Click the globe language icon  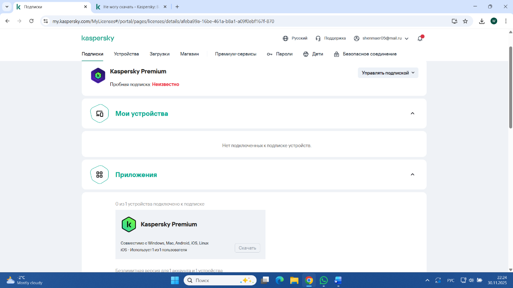(286, 38)
